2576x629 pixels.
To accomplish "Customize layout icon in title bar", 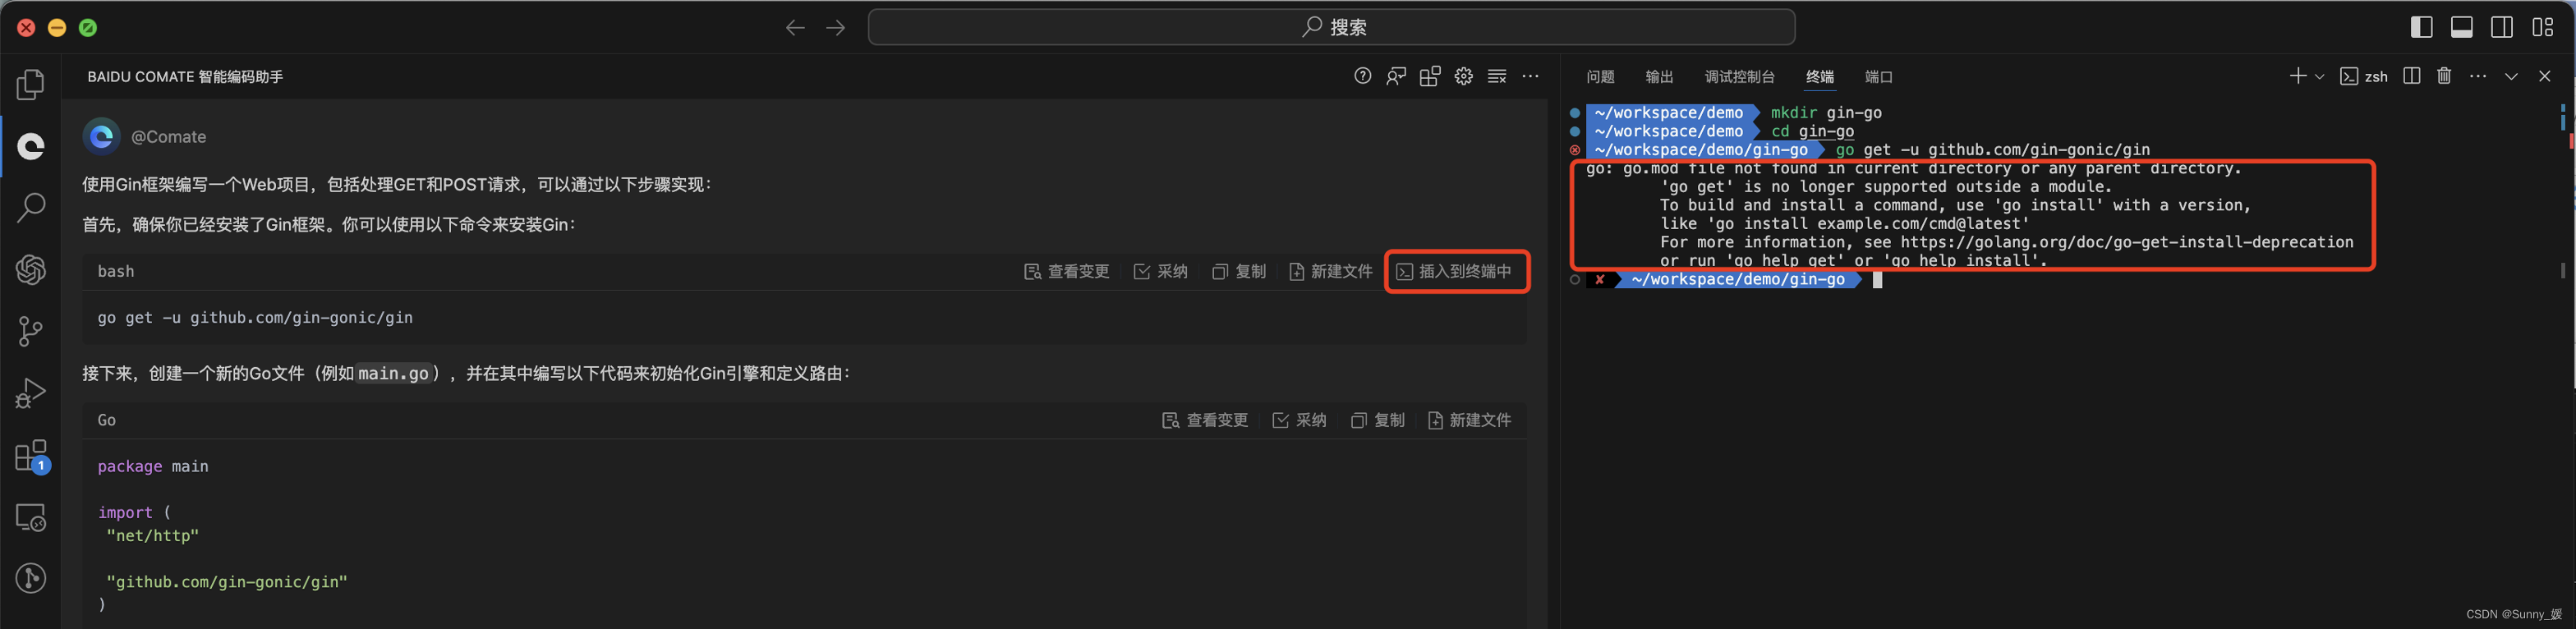I will pos(2543,27).
